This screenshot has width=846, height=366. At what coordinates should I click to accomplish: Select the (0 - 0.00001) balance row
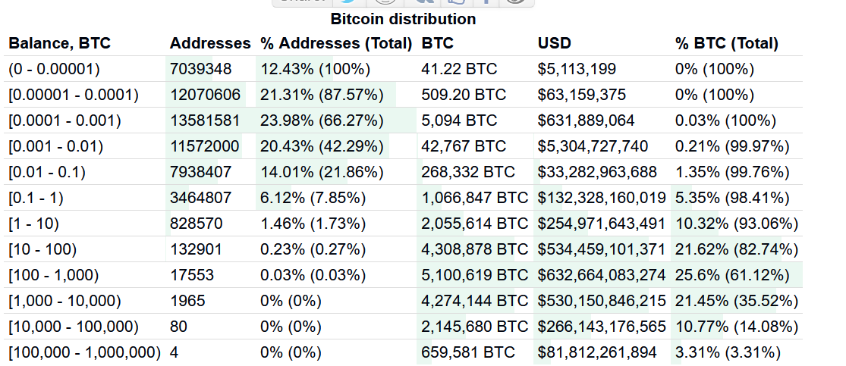54,69
